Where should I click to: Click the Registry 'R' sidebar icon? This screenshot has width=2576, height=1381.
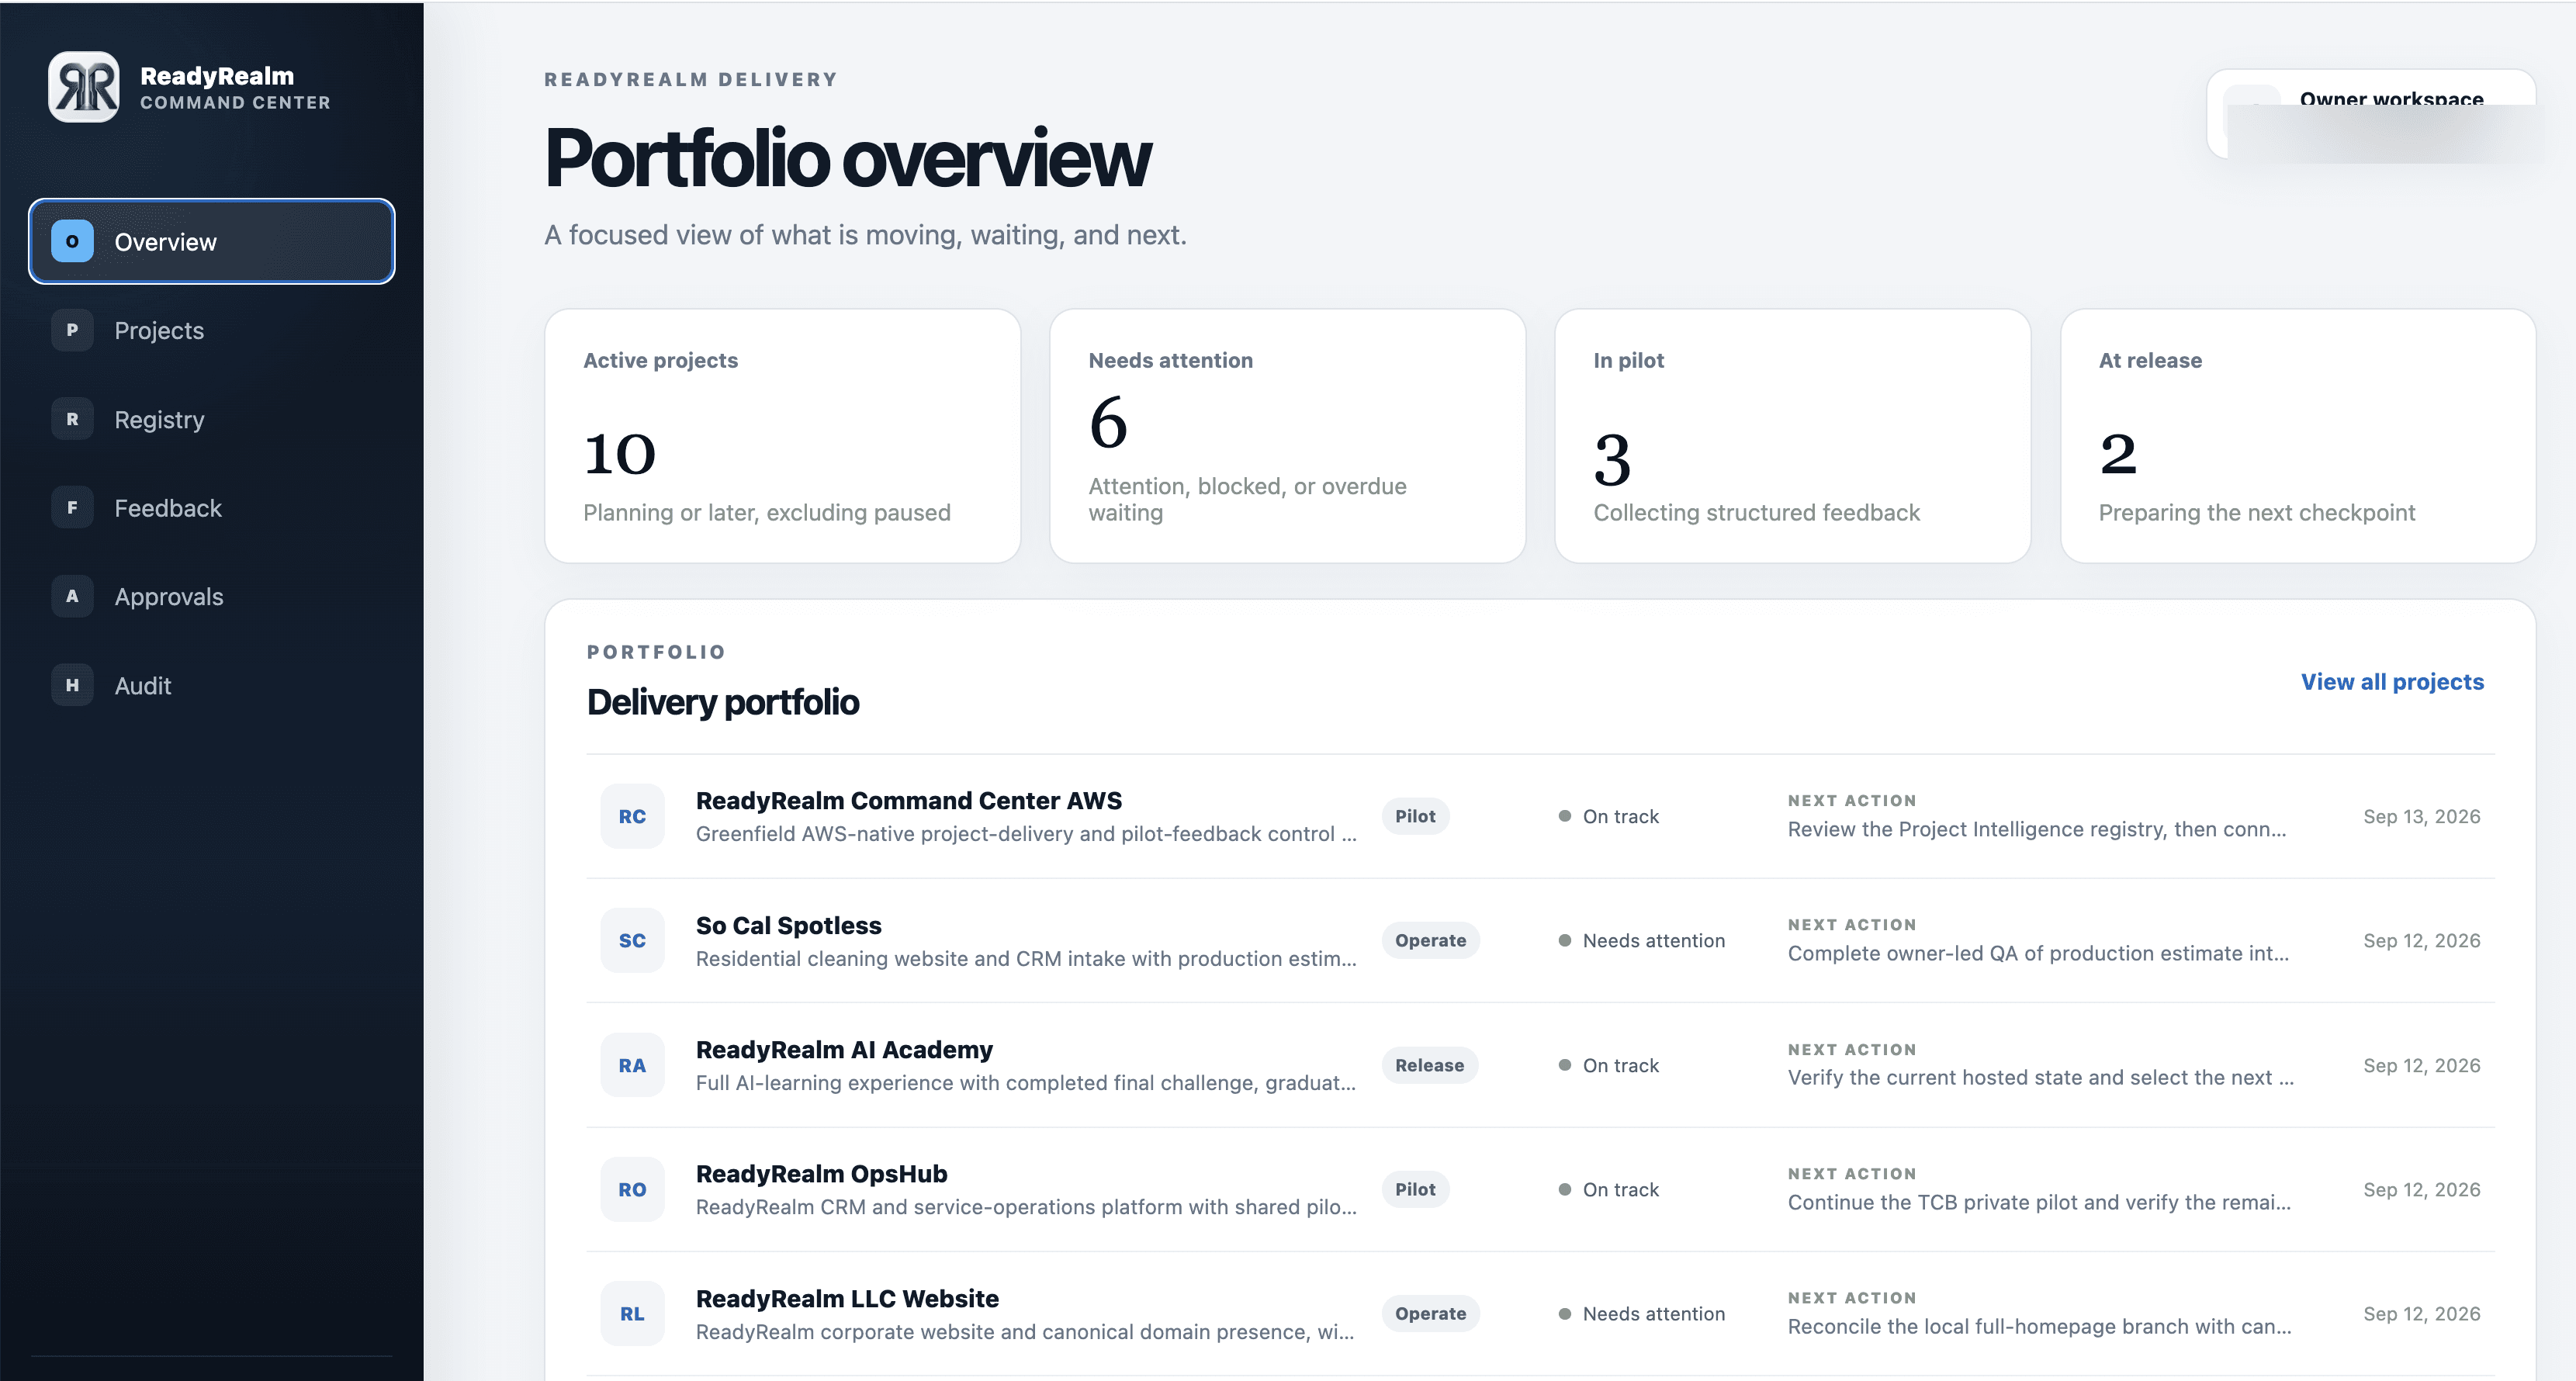tap(72, 419)
